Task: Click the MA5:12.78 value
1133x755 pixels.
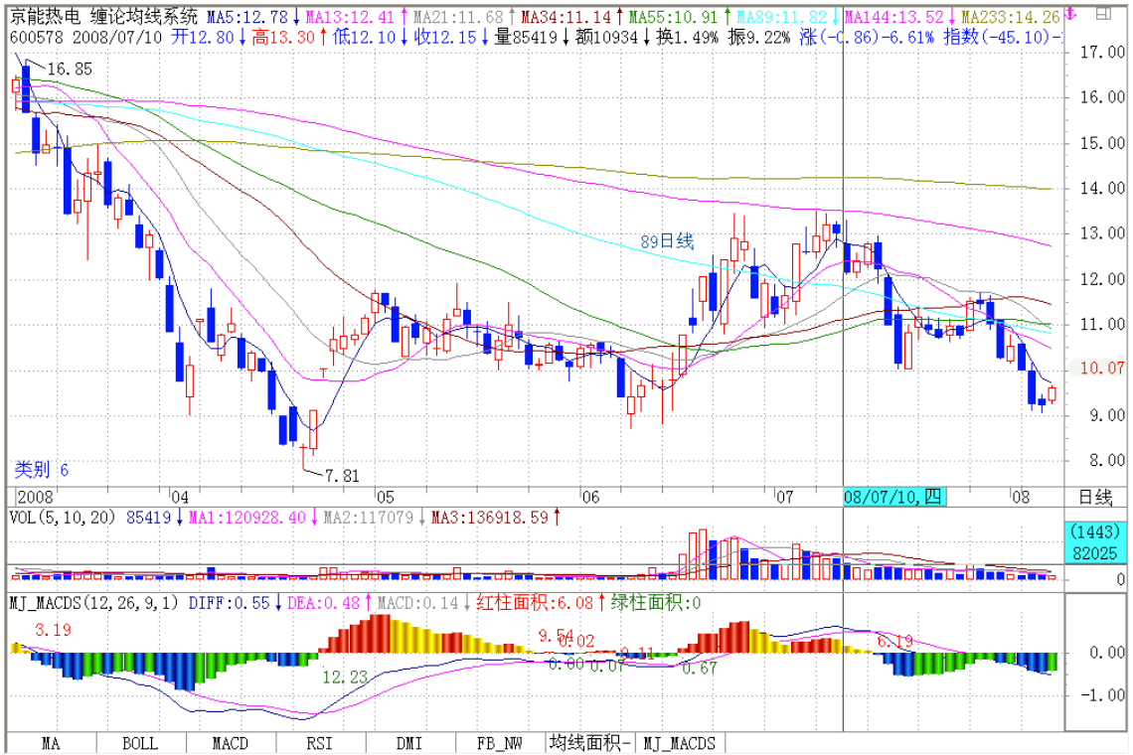Action: [x=247, y=16]
